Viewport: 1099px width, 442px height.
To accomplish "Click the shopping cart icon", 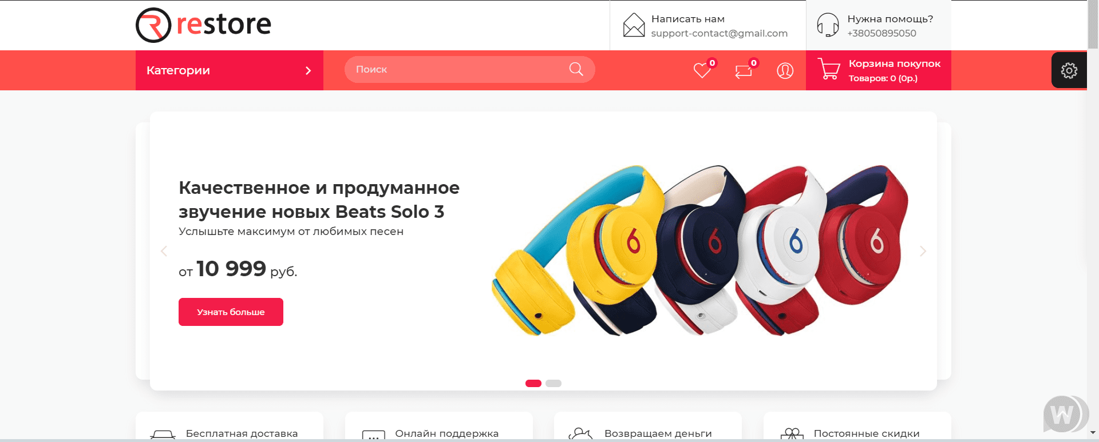I will (828, 69).
